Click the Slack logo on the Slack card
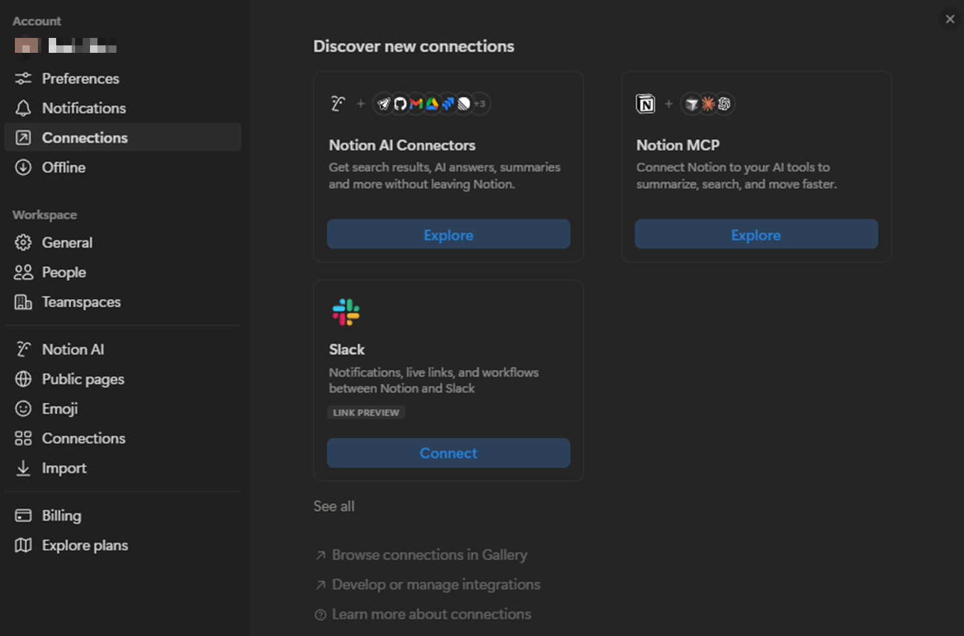This screenshot has height=636, width=964. [346, 312]
